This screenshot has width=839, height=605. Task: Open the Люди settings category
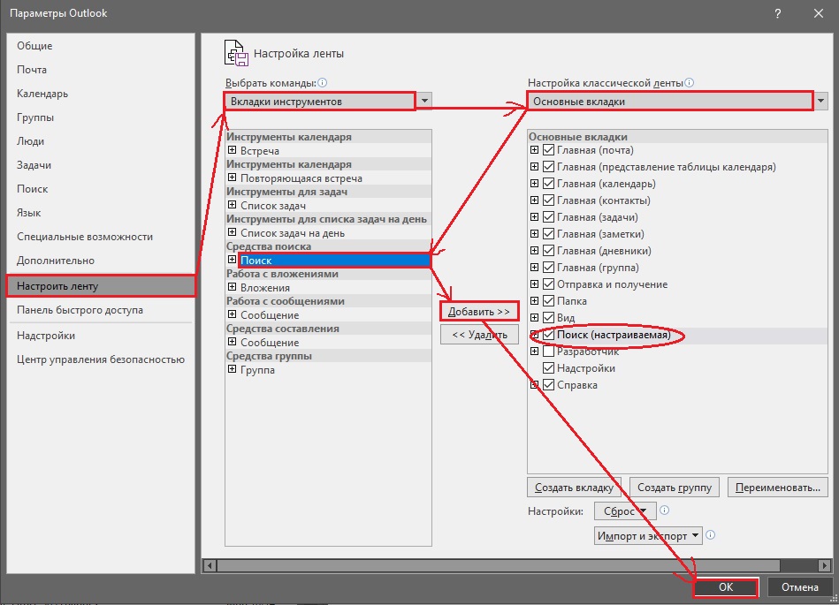101,141
